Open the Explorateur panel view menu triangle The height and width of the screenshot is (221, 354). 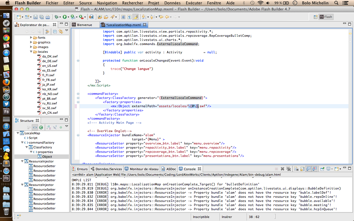(x=67, y=31)
